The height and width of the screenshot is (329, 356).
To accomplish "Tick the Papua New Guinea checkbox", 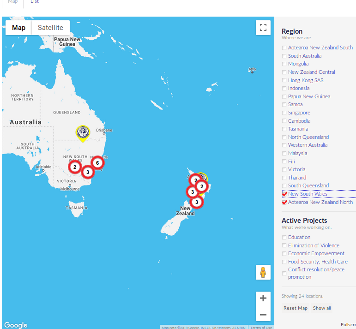I will [x=284, y=96].
